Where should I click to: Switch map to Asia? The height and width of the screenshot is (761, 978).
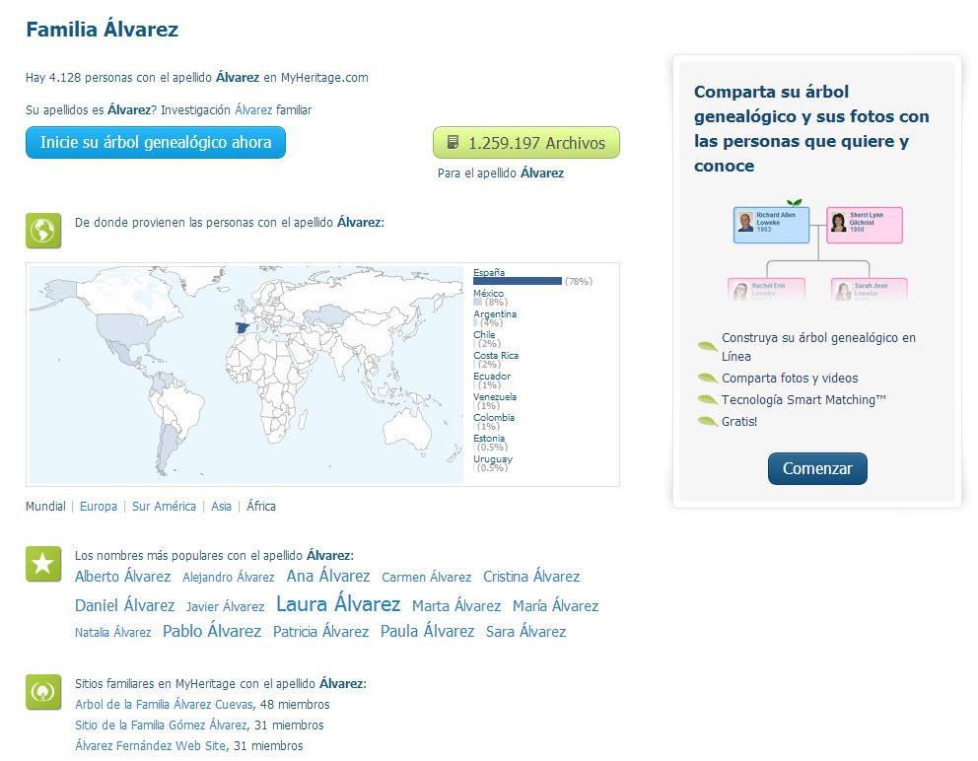click(222, 507)
